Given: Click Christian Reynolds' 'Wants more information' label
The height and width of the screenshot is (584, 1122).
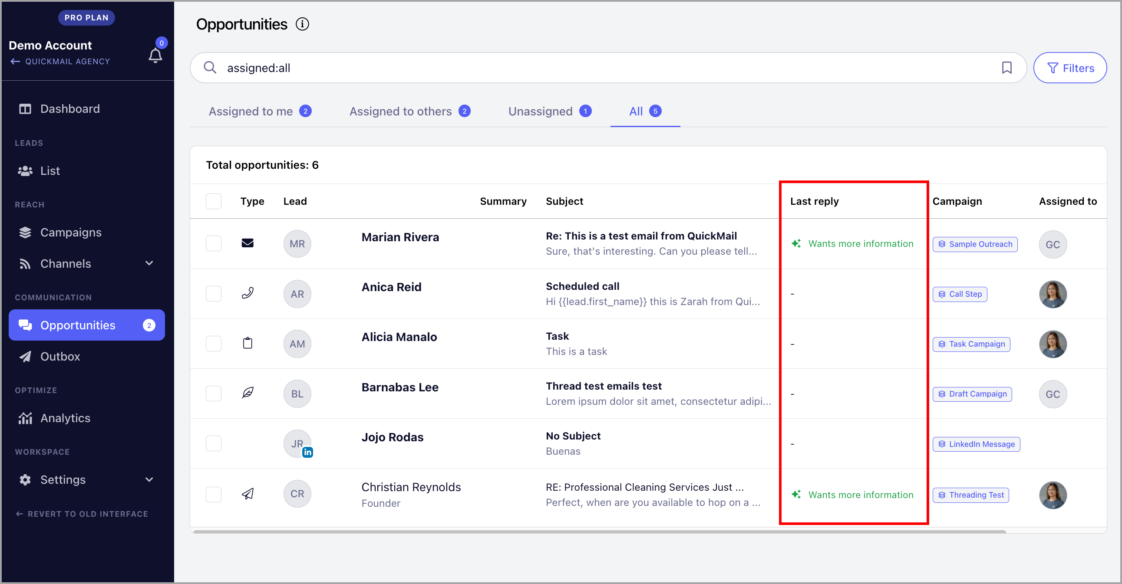Looking at the screenshot, I should 861,495.
